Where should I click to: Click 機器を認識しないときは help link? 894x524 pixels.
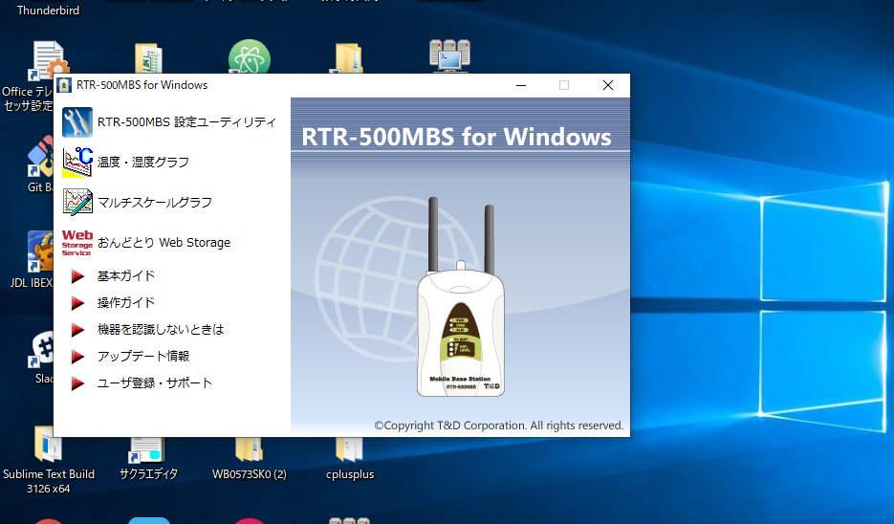161,330
